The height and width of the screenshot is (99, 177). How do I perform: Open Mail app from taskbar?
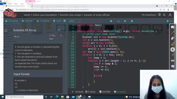point(73,97)
